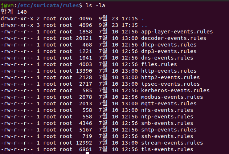Click modbus-events.rules filename

172,97
